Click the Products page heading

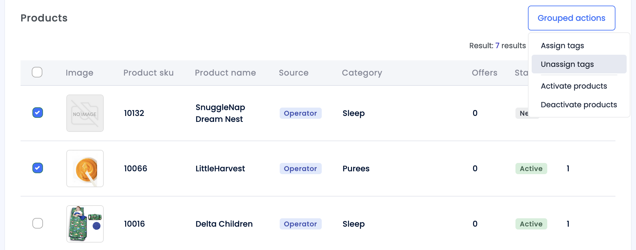44,18
